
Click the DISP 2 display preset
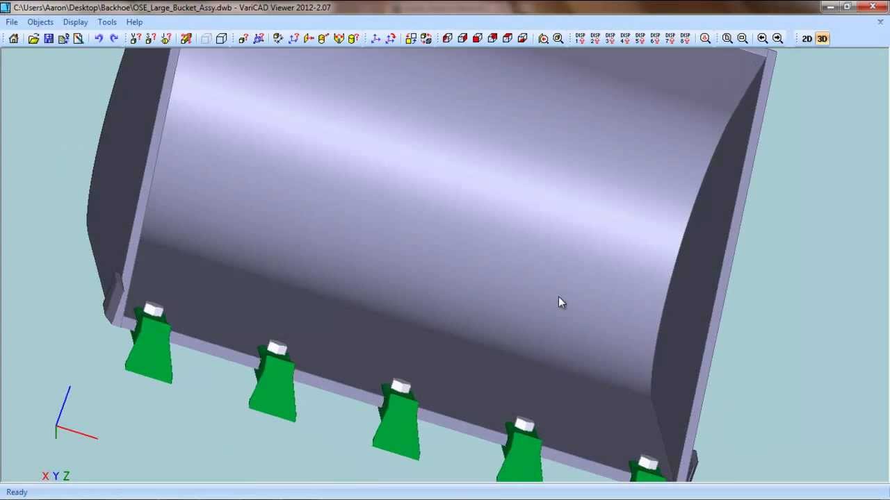coord(595,39)
